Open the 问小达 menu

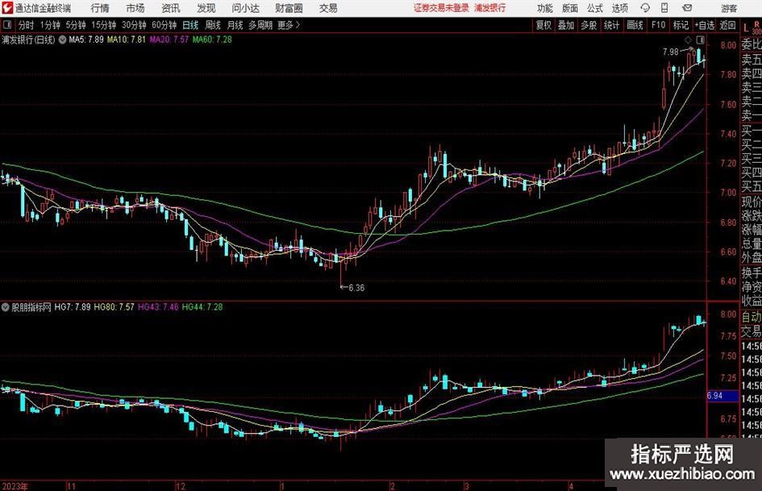245,8
